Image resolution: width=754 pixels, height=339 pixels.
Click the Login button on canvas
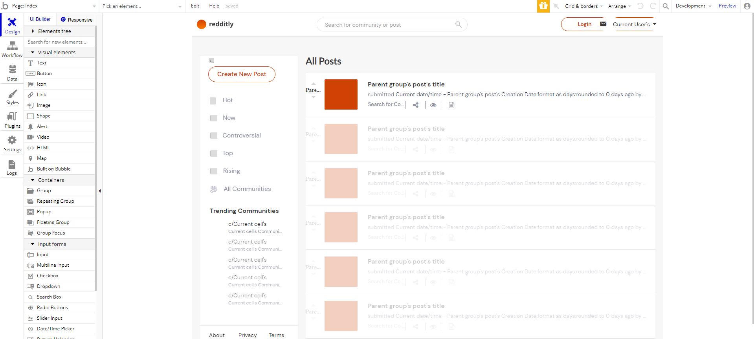(584, 24)
